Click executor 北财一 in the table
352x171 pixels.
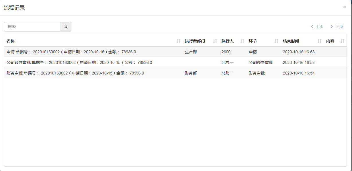click(228, 73)
